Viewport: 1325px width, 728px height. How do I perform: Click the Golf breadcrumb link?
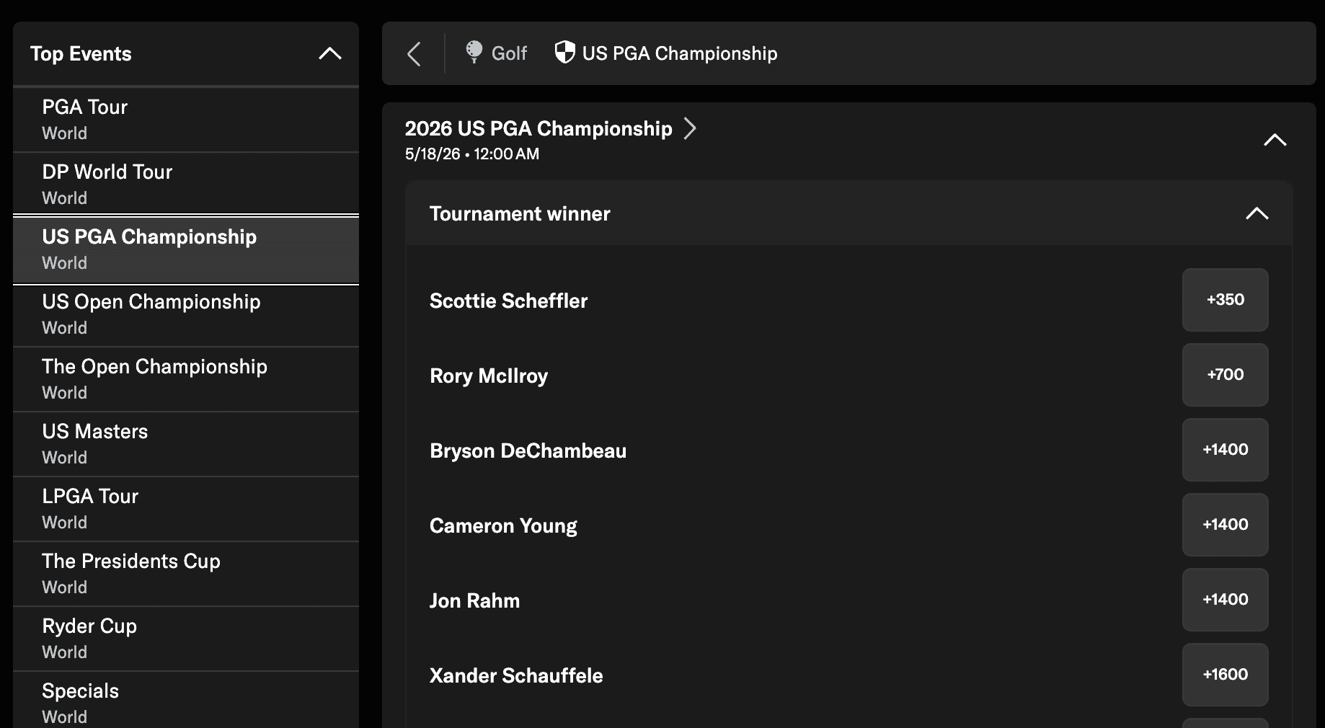509,53
